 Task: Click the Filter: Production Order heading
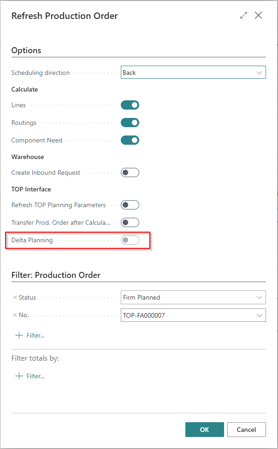(56, 275)
